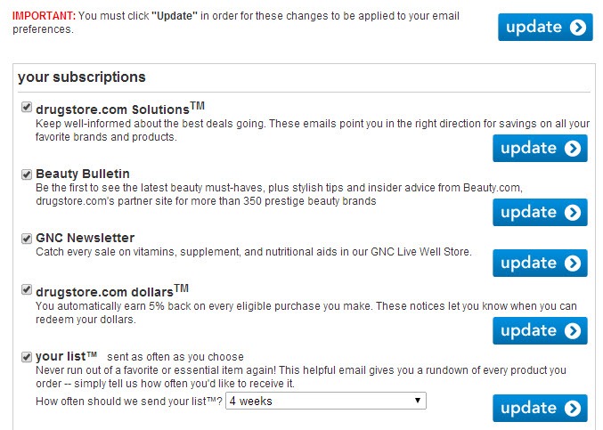Viewport: 603px width, 430px height.
Task: Click the dropdown arrow of the your list frequency selector
Action: (x=418, y=401)
